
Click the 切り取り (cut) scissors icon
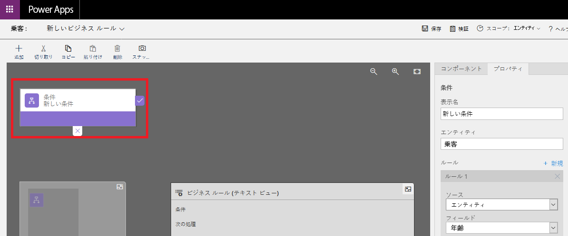(x=43, y=48)
